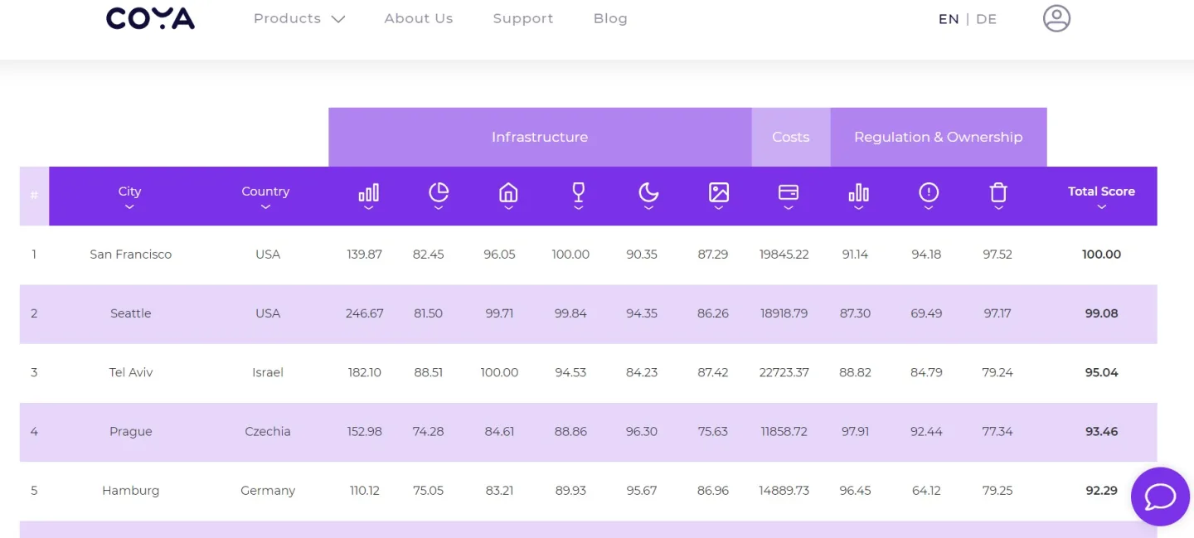
Task: Sort table by Total Score
Action: (x=1101, y=196)
